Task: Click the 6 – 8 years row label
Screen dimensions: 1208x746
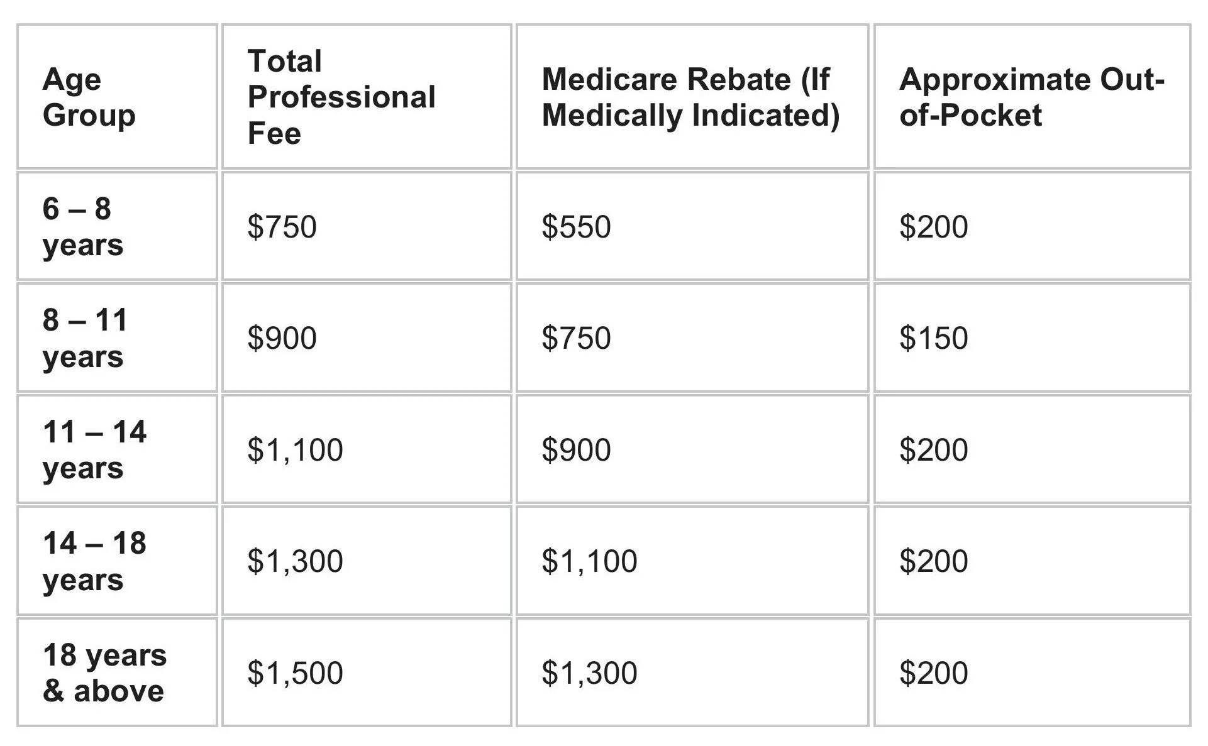Action: 83,226
